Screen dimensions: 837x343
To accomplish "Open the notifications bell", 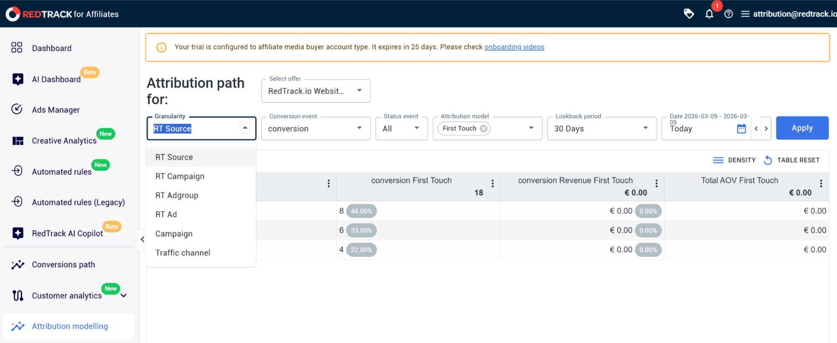I will (x=709, y=14).
